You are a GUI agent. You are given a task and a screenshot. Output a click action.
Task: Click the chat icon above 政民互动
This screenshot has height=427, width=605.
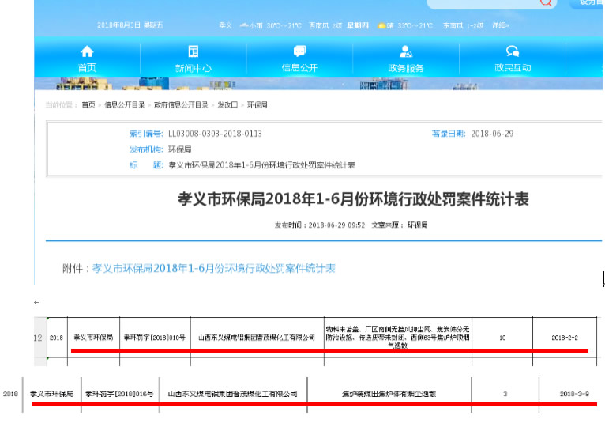513,51
